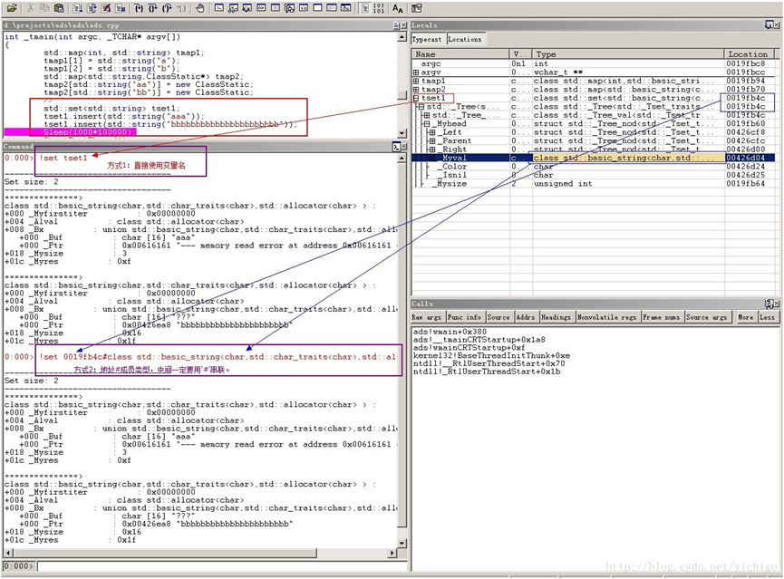Click the Stop debugging toolbar icon

pyautogui.click(x=106, y=8)
